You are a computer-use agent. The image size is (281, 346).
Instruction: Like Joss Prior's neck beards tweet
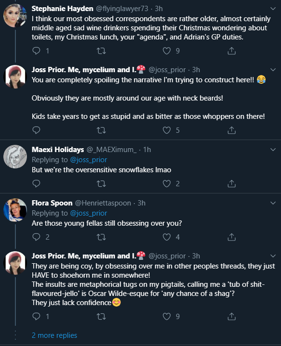166,130
